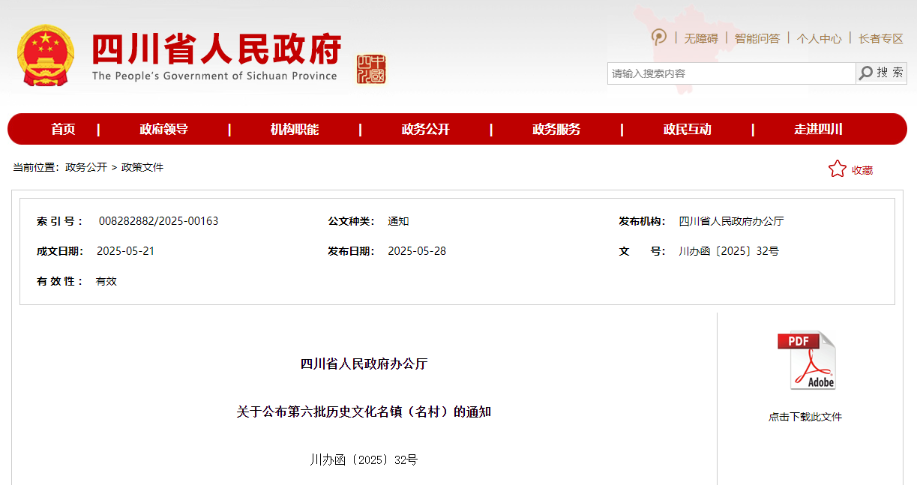The width and height of the screenshot is (917, 485).
Task: Click the 四川省人民政府 site title
Action: click(217, 49)
